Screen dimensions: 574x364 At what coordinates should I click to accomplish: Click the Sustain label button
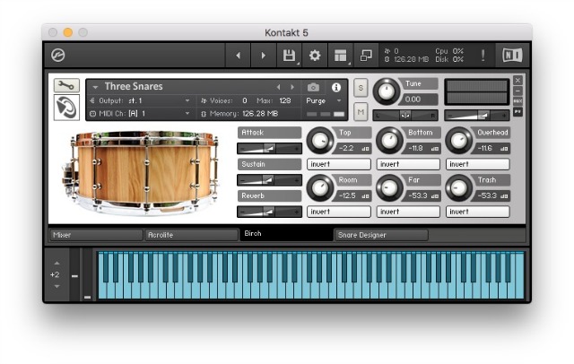269,164
